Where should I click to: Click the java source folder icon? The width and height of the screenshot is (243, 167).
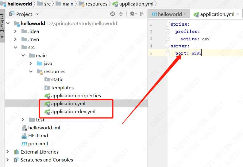tap(40, 64)
